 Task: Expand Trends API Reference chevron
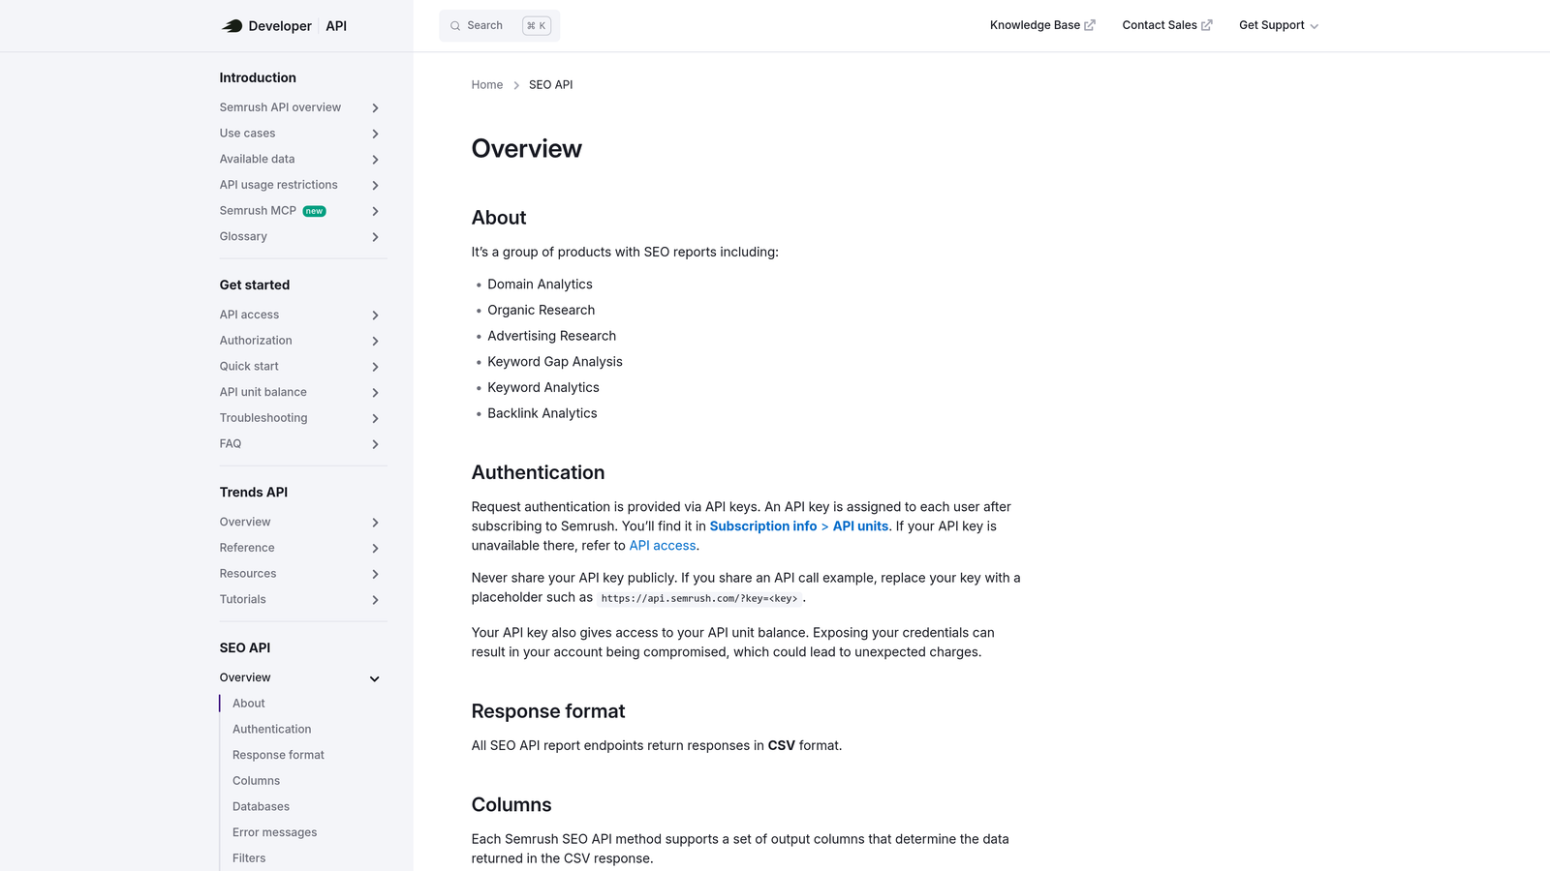pyautogui.click(x=375, y=548)
